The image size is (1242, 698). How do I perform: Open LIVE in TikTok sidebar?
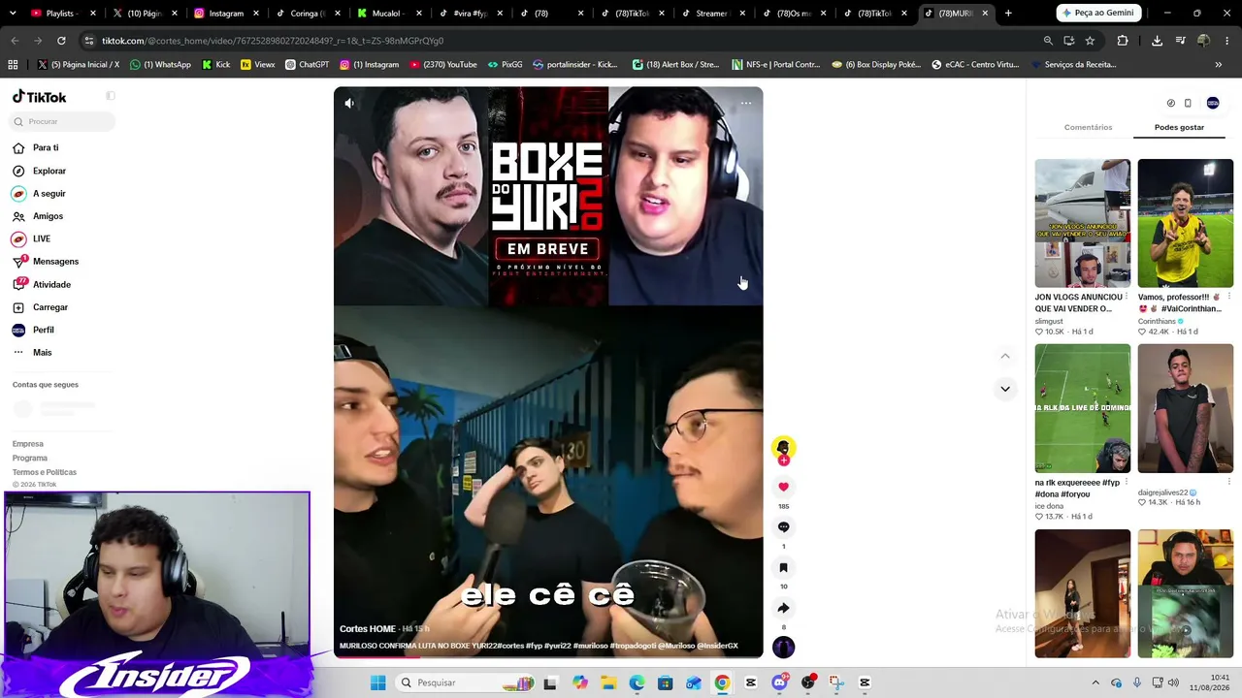click(42, 238)
